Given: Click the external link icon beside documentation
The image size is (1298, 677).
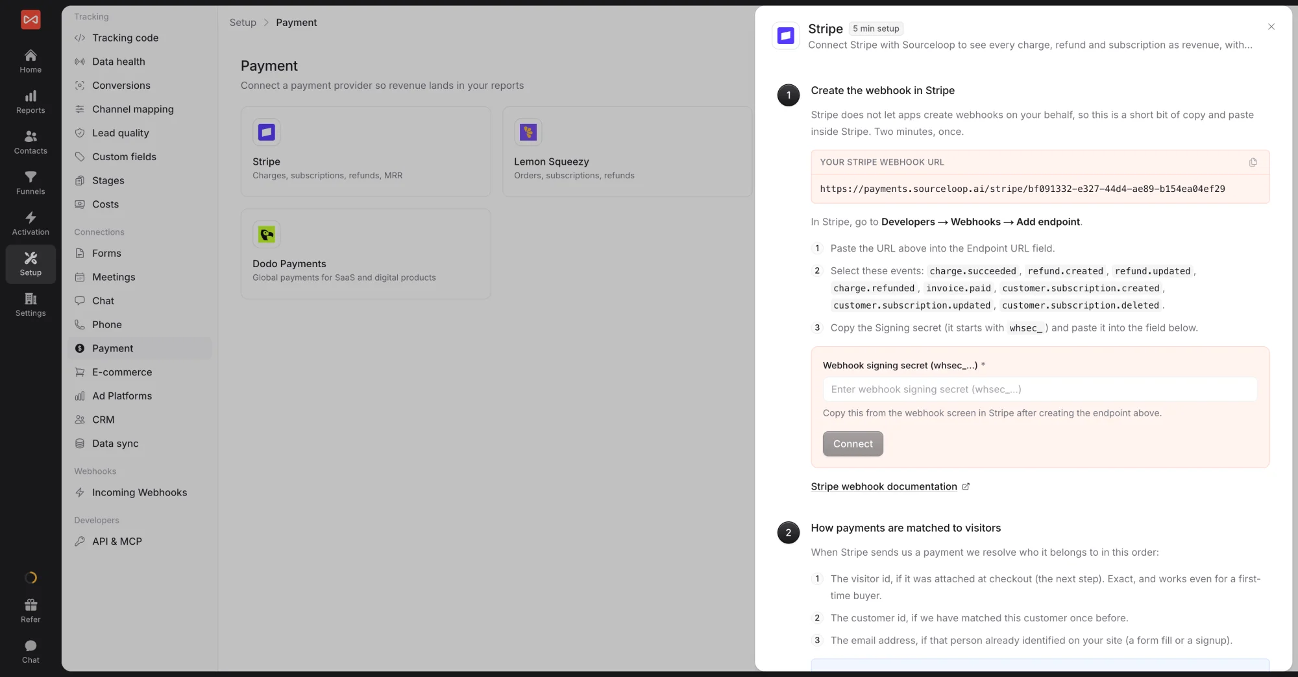Looking at the screenshot, I should 966,486.
